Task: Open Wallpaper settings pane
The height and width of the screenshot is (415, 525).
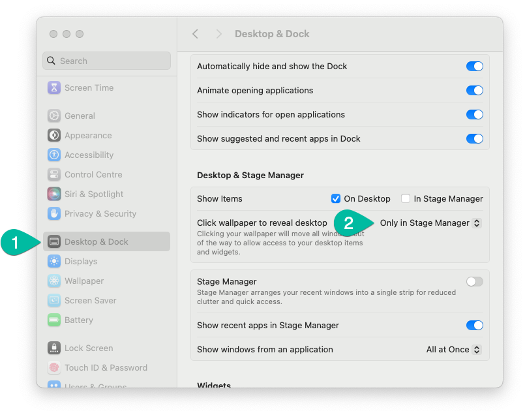Action: pyautogui.click(x=107, y=281)
